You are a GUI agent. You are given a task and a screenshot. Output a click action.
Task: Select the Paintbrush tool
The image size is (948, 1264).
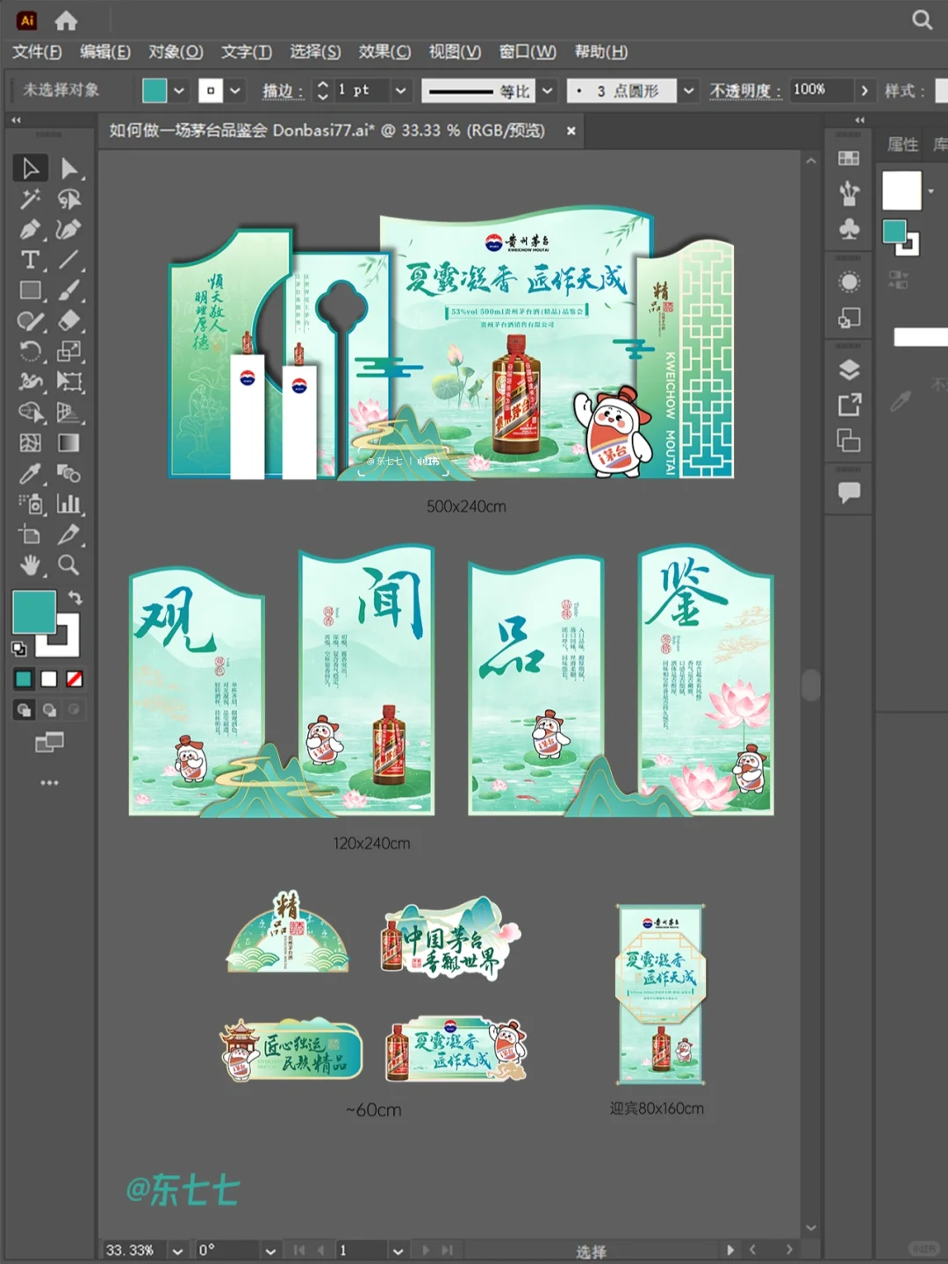68,291
